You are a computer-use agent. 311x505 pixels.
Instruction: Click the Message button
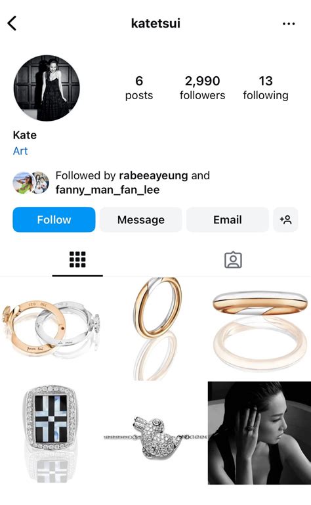140,219
